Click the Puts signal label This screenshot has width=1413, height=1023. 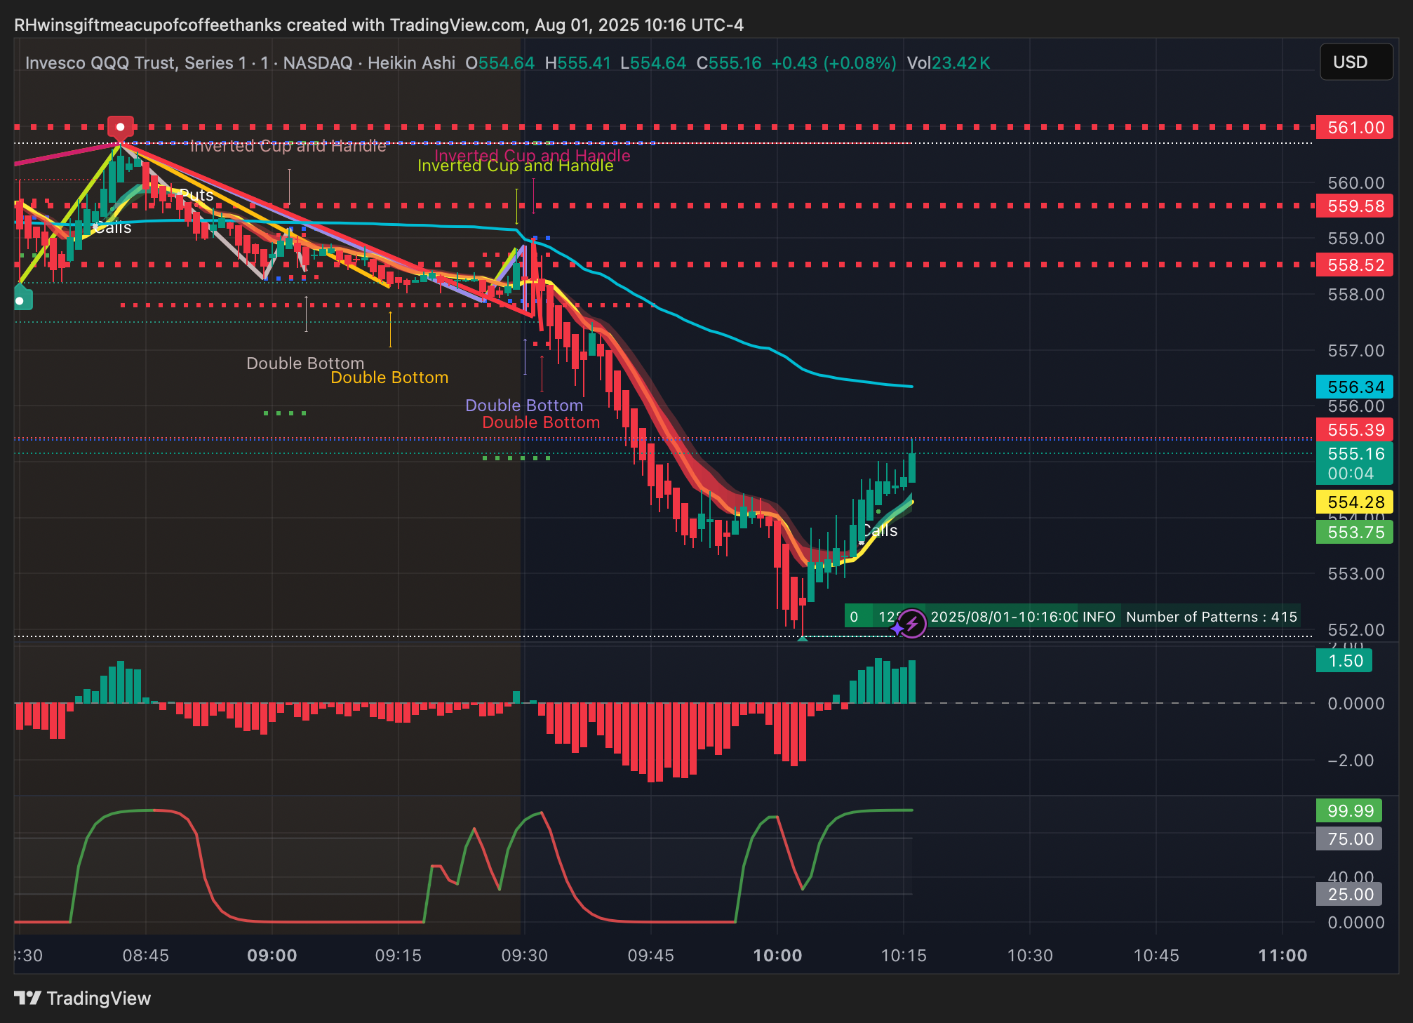point(196,195)
